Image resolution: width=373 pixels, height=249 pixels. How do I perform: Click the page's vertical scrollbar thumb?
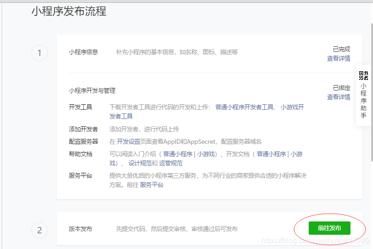tap(372, 92)
